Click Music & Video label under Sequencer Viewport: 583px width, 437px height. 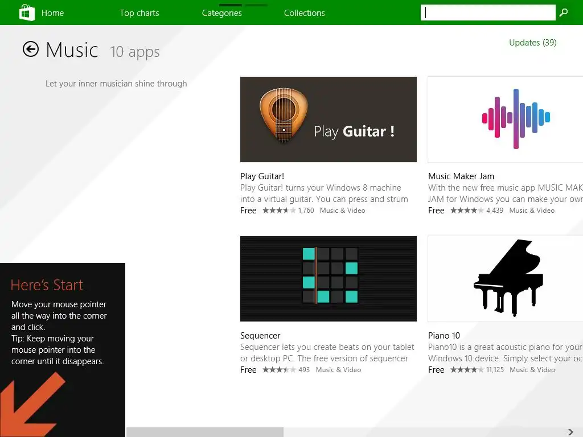(338, 370)
